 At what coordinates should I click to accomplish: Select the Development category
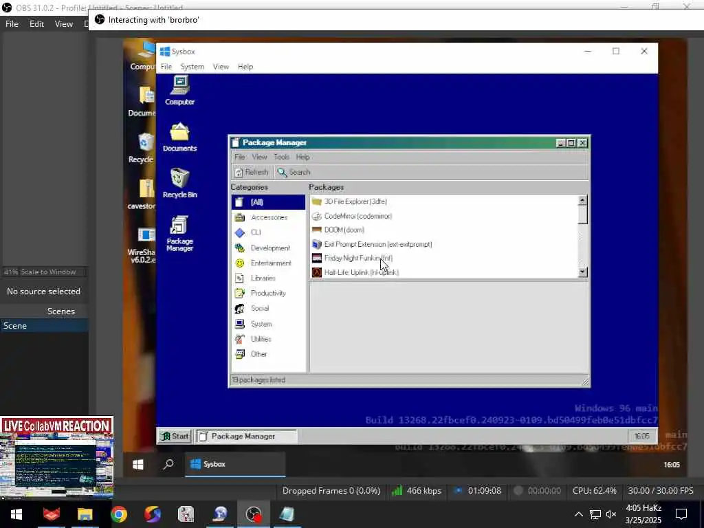tap(268, 247)
